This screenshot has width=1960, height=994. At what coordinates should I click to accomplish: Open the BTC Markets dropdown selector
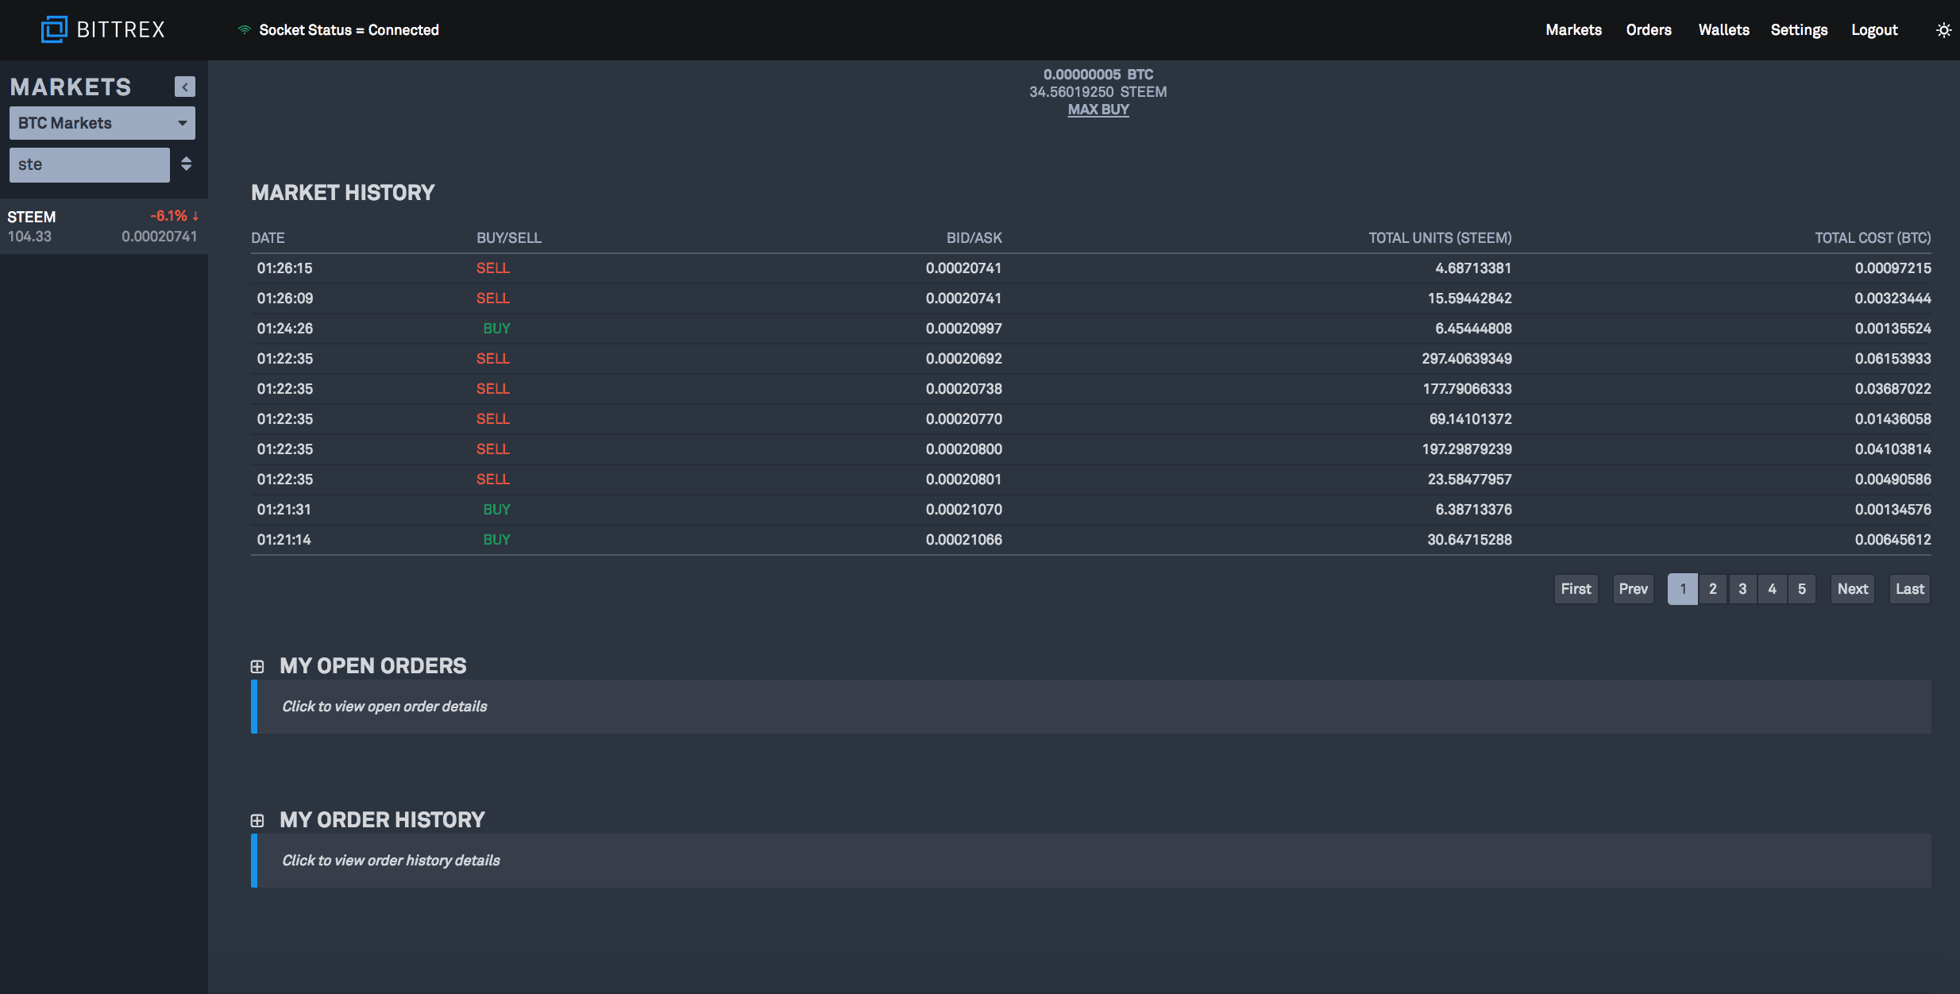[102, 123]
